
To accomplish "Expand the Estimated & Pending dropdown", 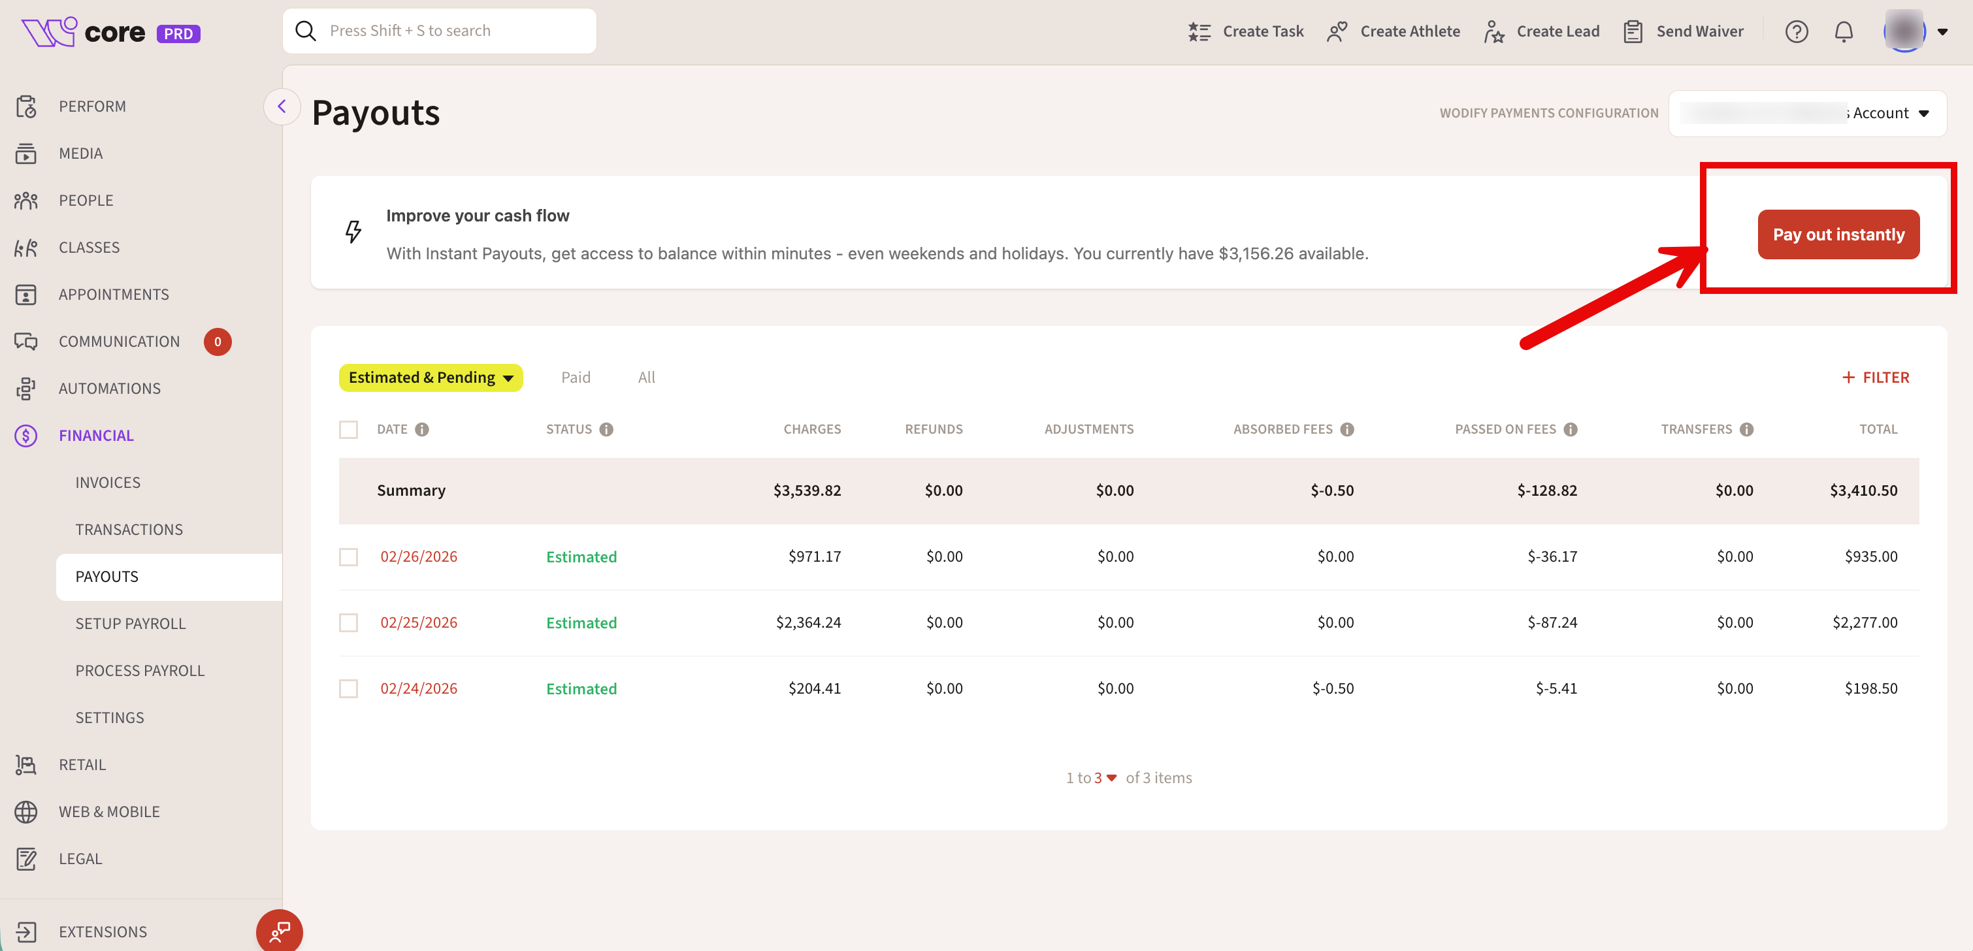I will coord(431,378).
